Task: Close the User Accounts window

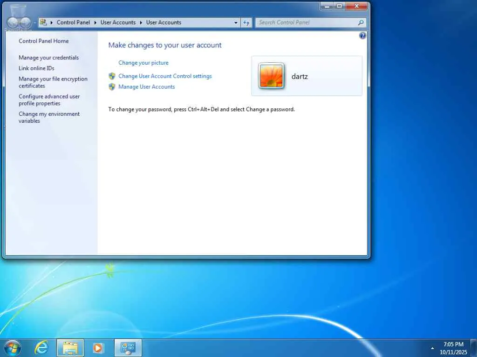Action: (357, 6)
